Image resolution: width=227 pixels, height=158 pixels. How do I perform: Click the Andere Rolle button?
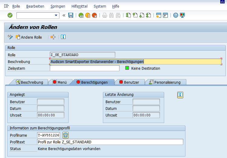coord(29,37)
